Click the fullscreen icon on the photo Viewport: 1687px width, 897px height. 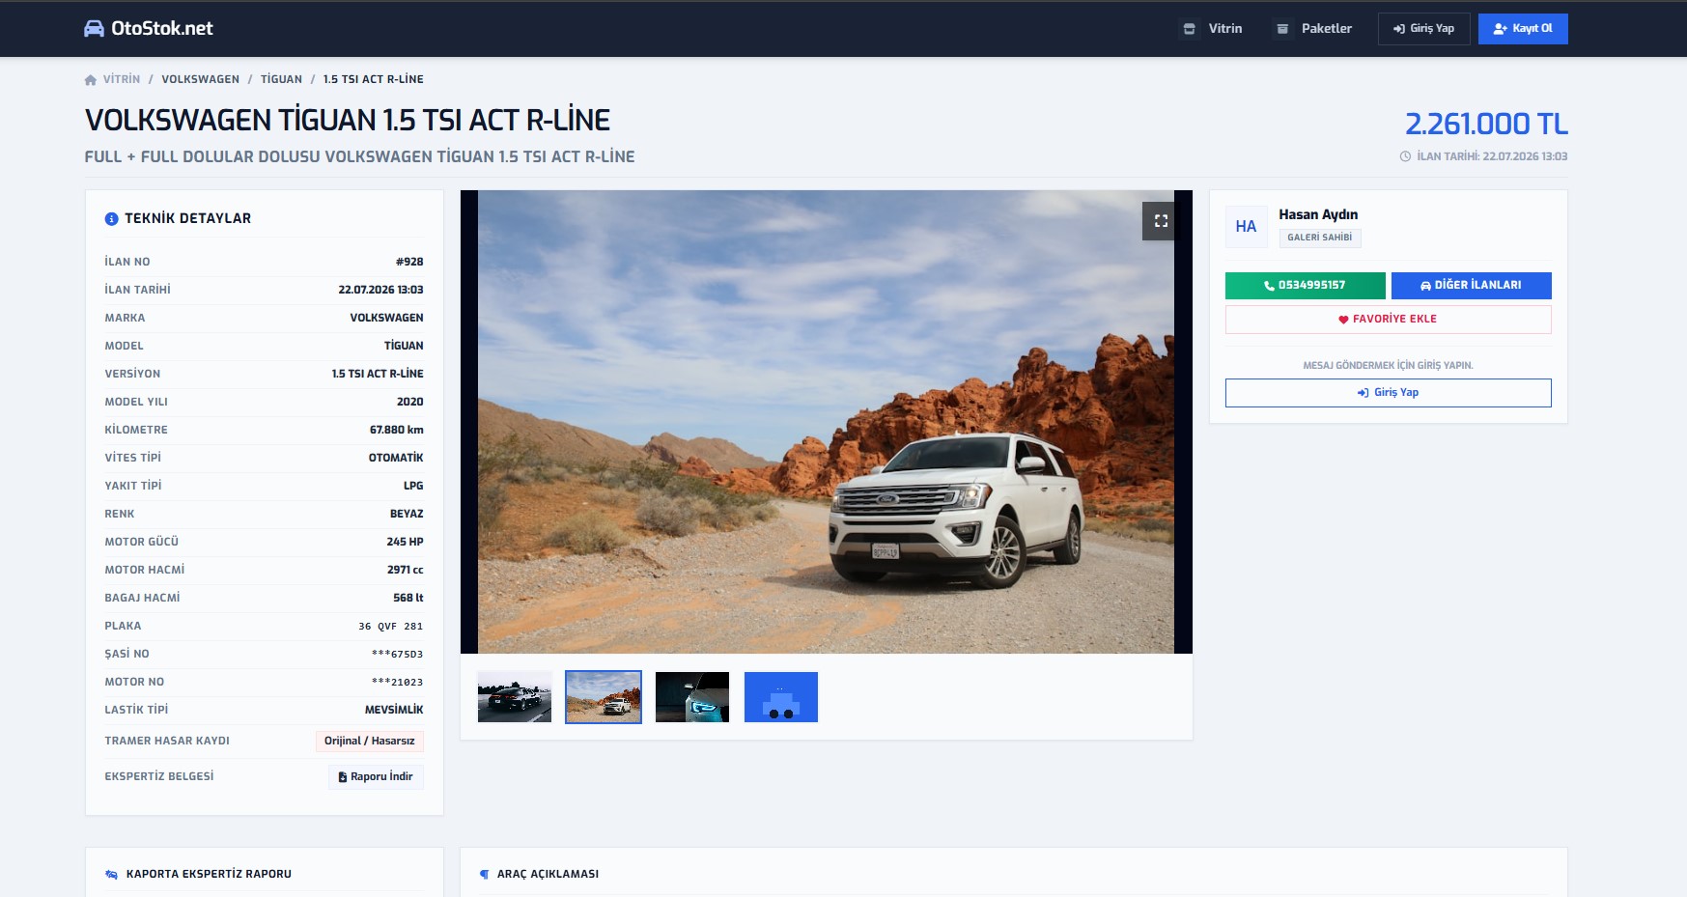[1161, 221]
